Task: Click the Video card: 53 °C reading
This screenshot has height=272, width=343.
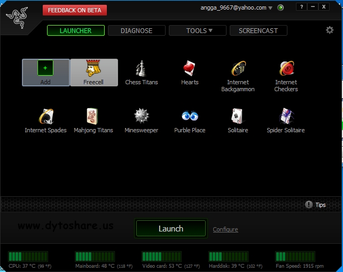Action: pos(171,266)
